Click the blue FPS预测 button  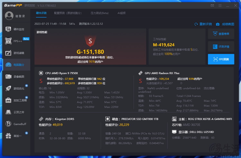(221, 59)
